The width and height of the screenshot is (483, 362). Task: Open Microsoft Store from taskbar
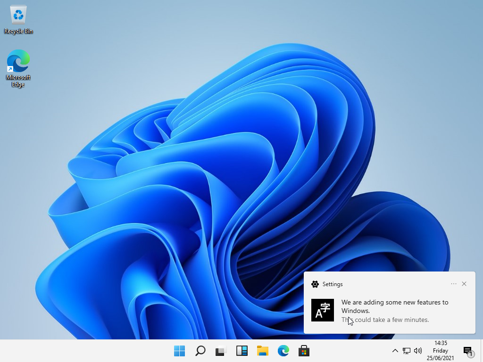pyautogui.click(x=304, y=351)
